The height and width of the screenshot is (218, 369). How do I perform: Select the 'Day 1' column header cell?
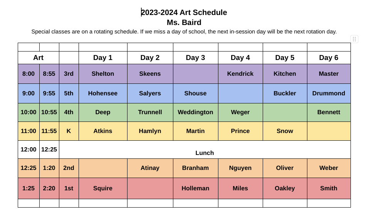point(103,58)
